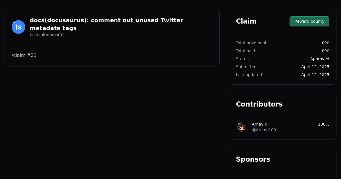
Task: Open the tscircuit/docs#32 issue link
Action: point(47,35)
